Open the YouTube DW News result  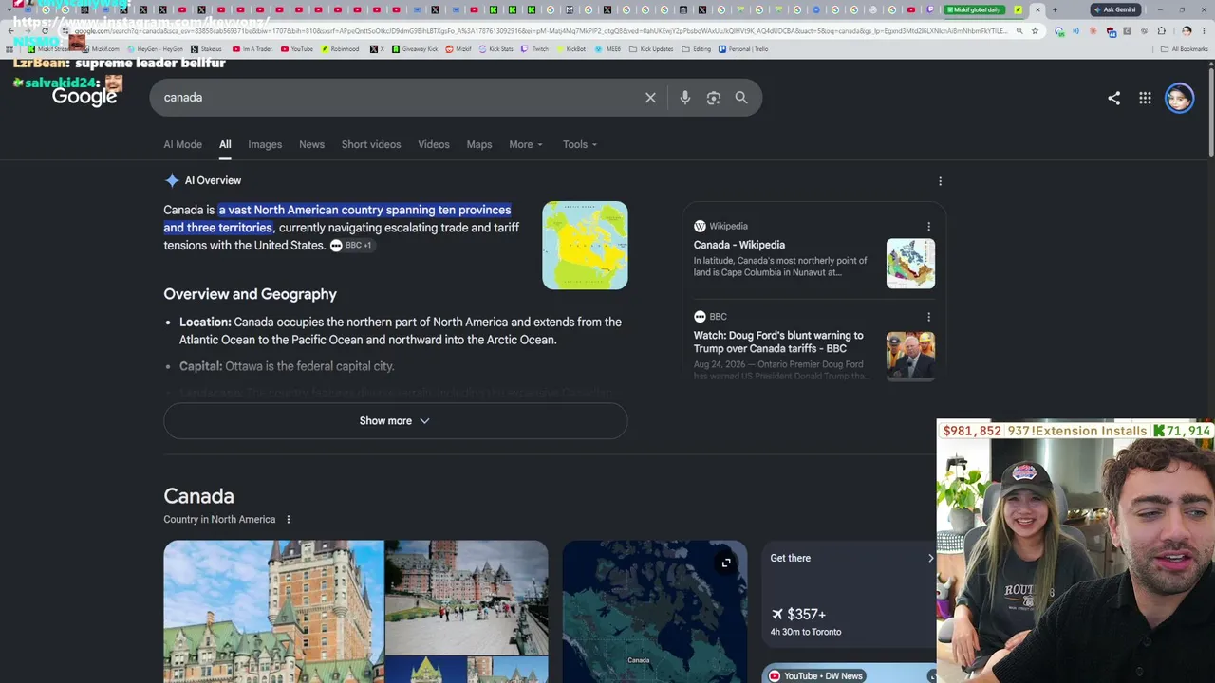point(849,674)
